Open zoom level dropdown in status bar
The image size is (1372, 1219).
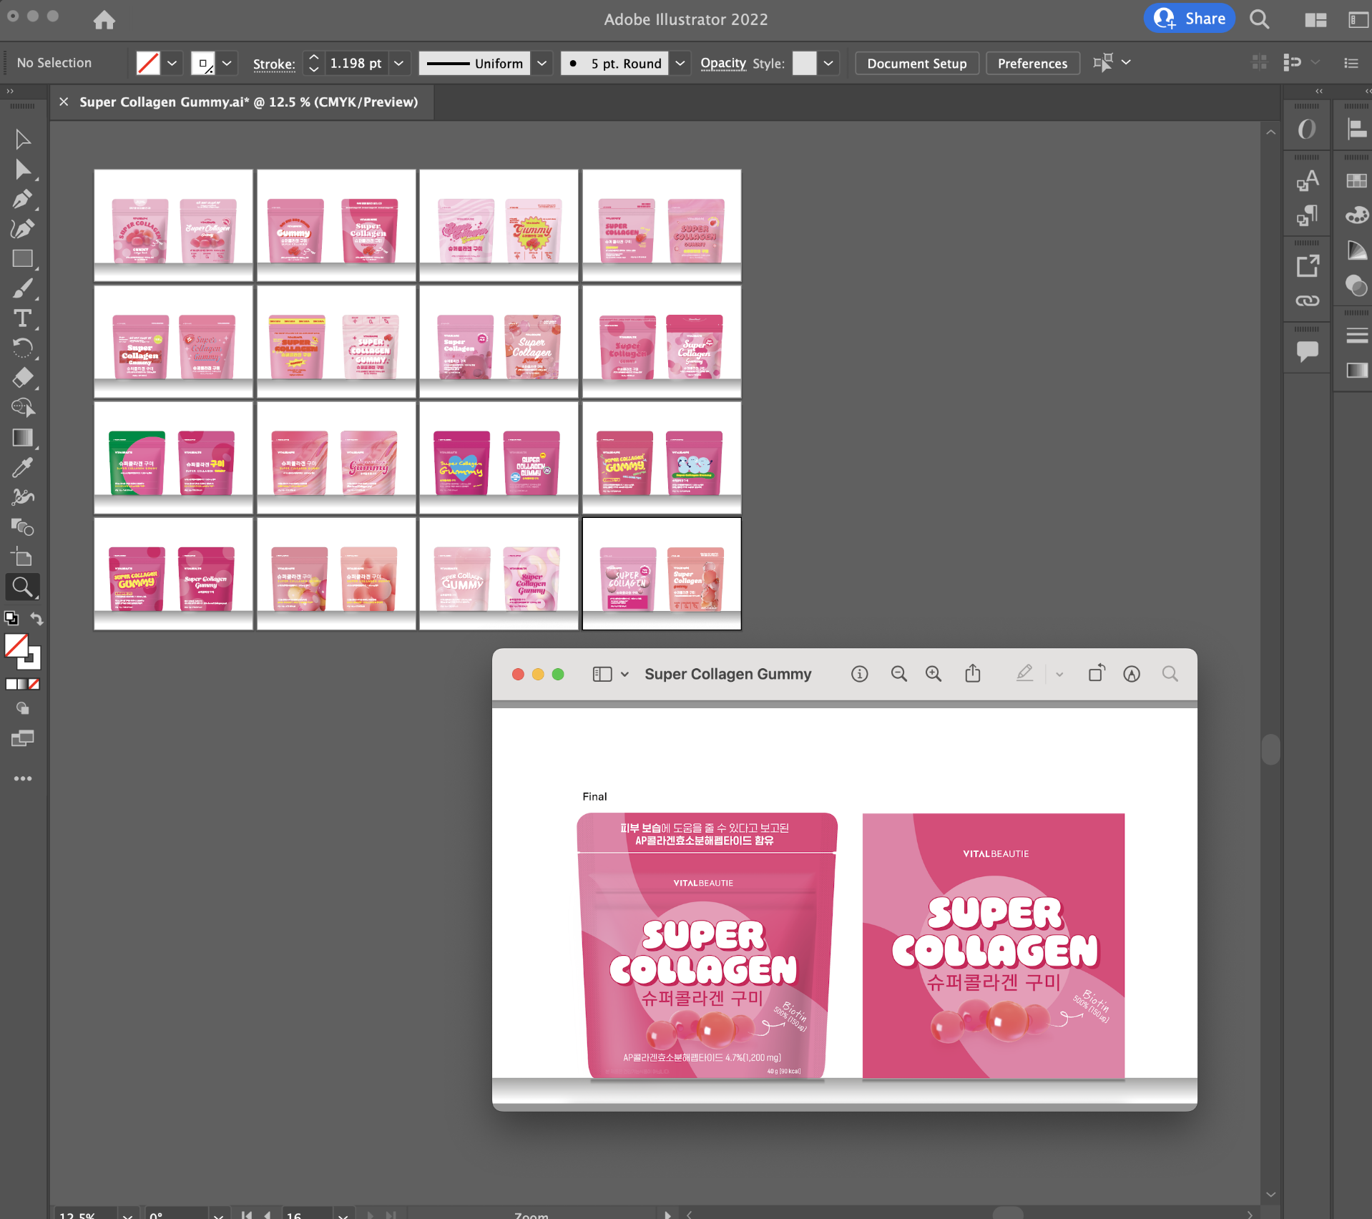point(127,1214)
